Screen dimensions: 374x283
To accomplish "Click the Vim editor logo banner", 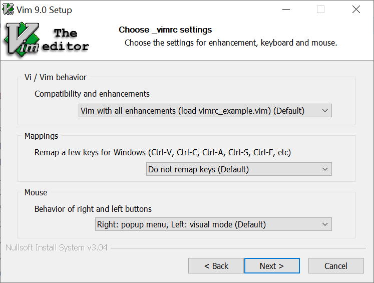I will 47,40.
